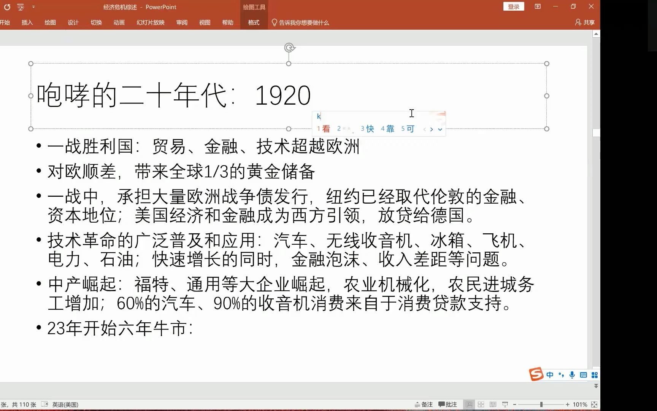Click the rotation handle above the title box

click(x=290, y=48)
